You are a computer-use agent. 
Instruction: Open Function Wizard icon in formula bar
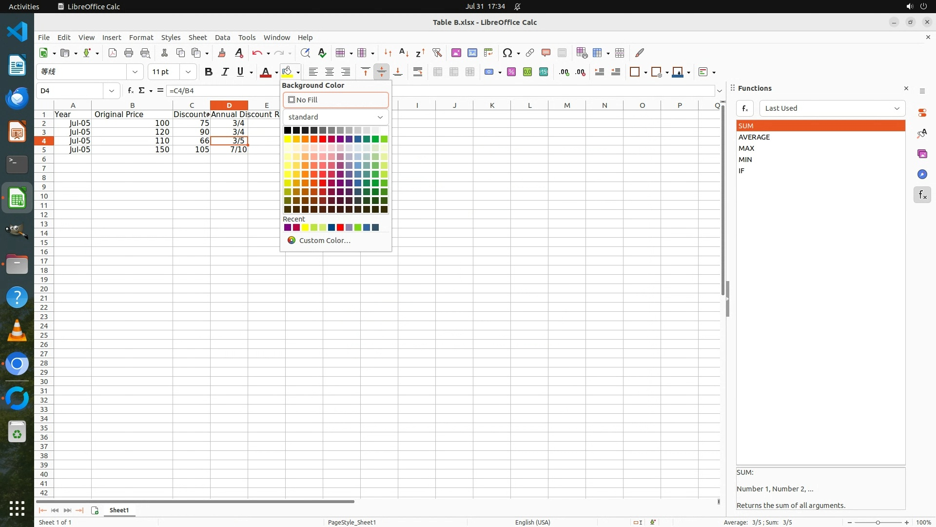[130, 90]
